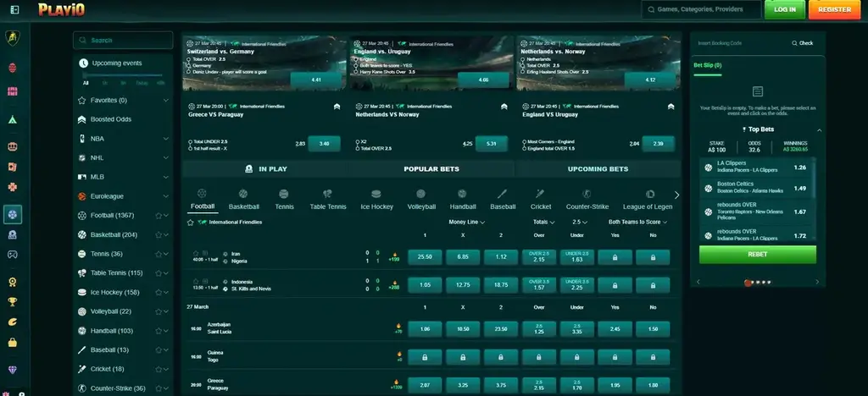Favorite Basketball with its star
This screenshot has height=396, width=868.
coord(159,234)
